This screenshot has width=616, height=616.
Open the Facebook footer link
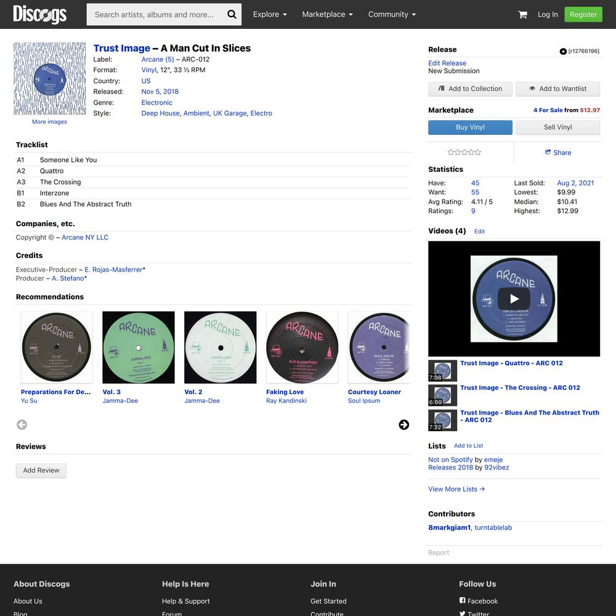click(478, 601)
